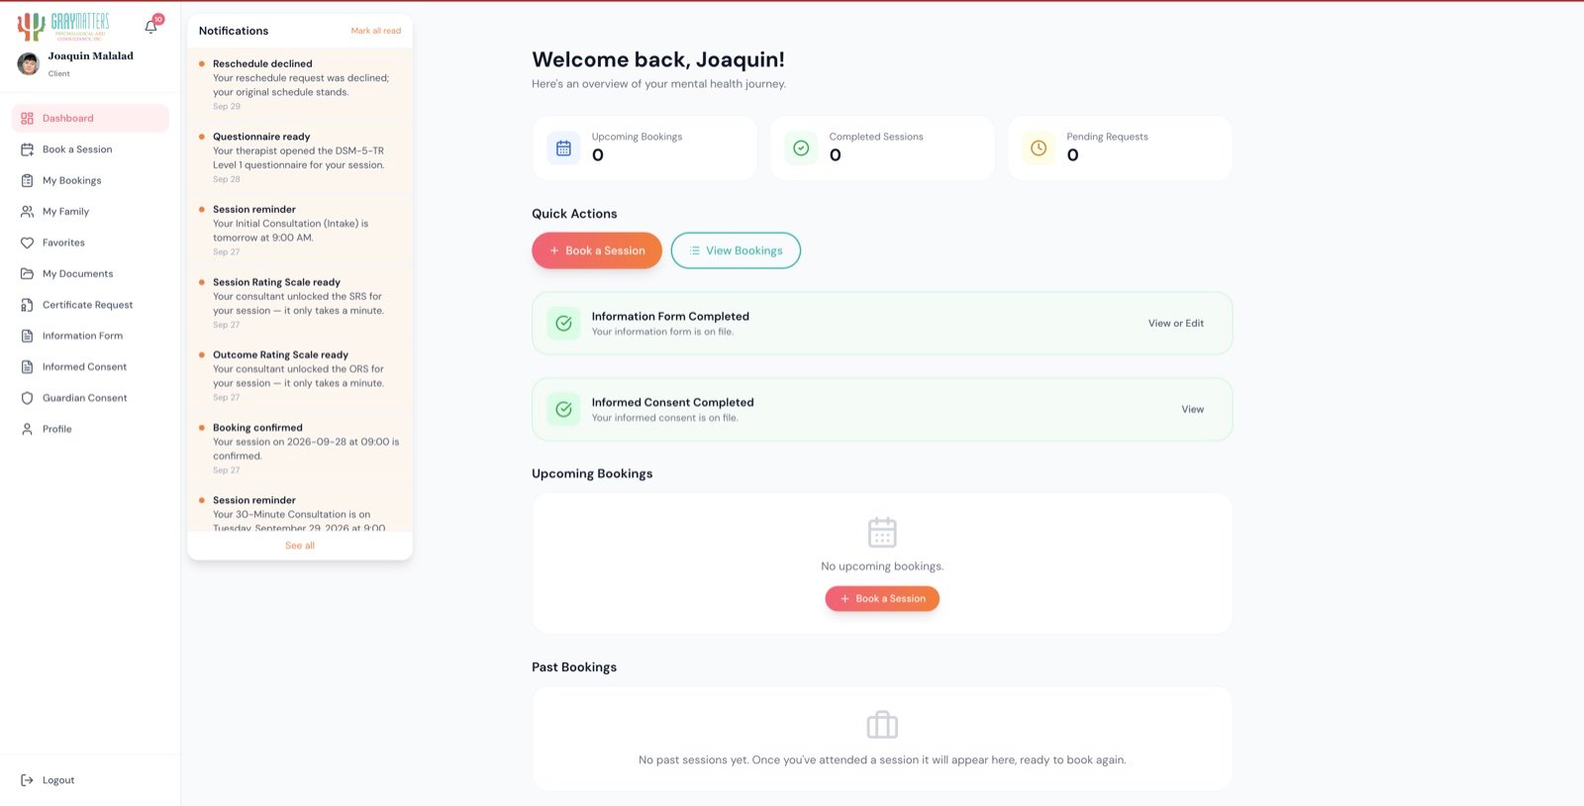The height and width of the screenshot is (806, 1584).
Task: Click the Logout label in sidebar
Action: (58, 780)
